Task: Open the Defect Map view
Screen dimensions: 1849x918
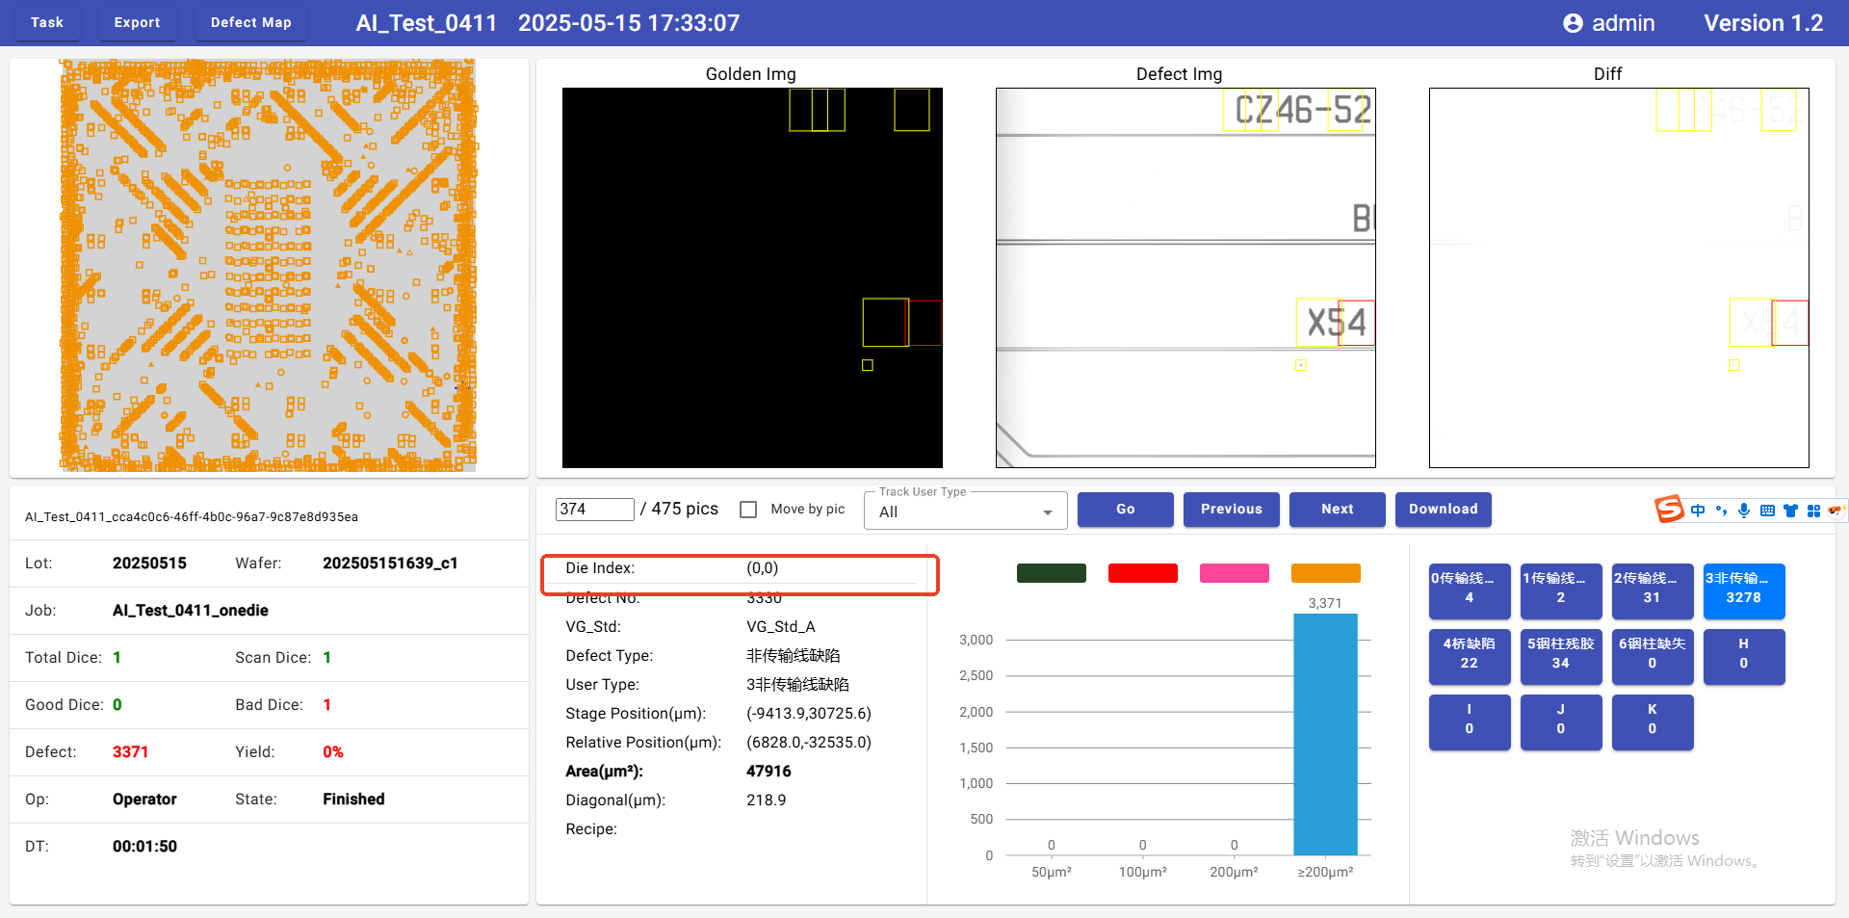Action: (x=250, y=22)
